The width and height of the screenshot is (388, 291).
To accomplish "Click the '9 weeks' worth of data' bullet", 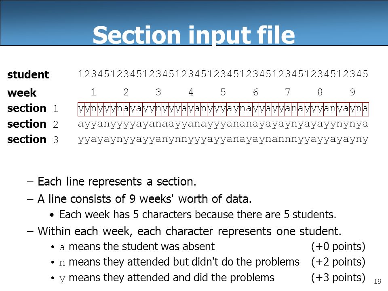I will [x=139, y=199].
